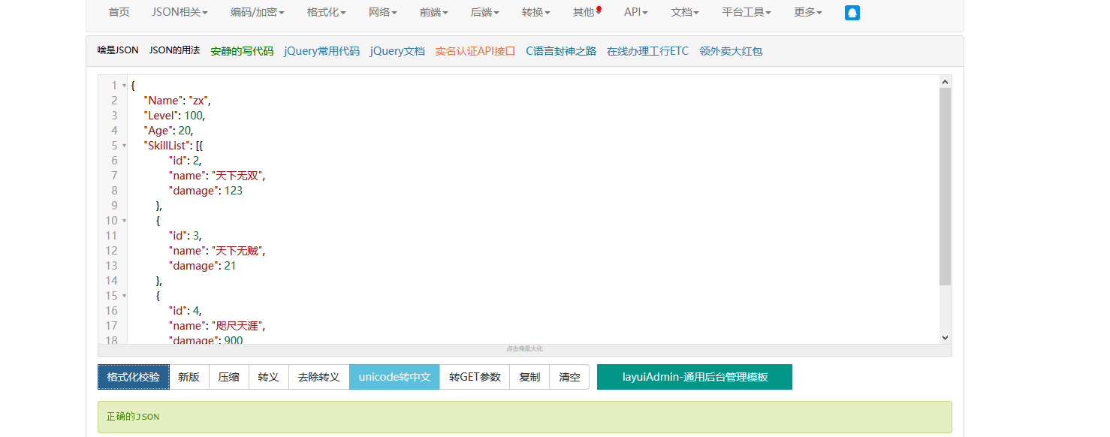1110x437 pixels.
Task: Click the "天下无贼" string on line 12
Action: click(237, 251)
